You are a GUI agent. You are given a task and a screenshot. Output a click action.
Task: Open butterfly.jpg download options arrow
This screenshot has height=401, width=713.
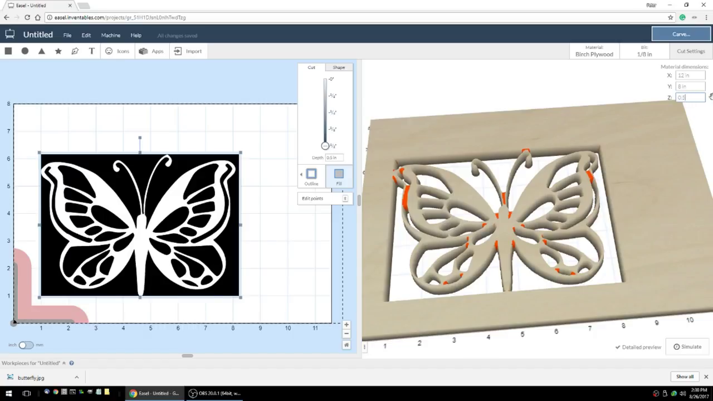point(76,378)
